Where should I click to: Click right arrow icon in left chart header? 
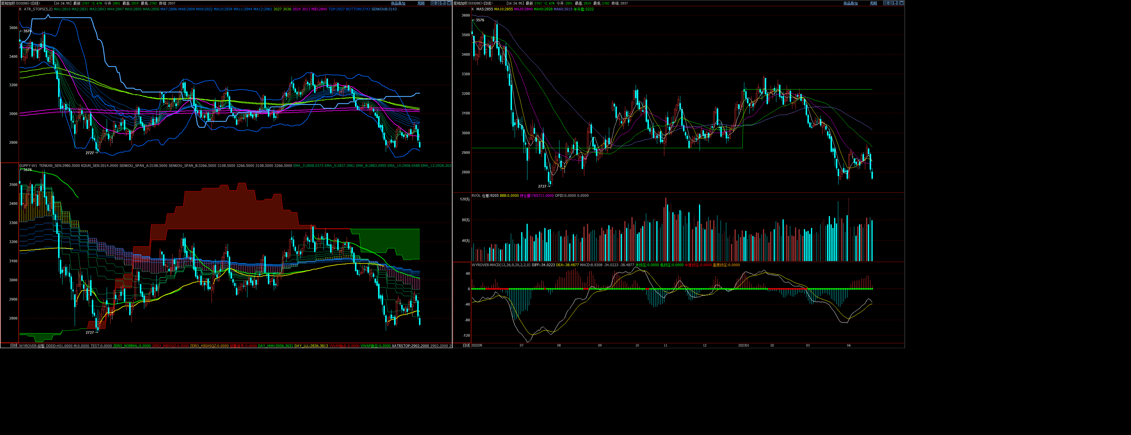point(438,3)
